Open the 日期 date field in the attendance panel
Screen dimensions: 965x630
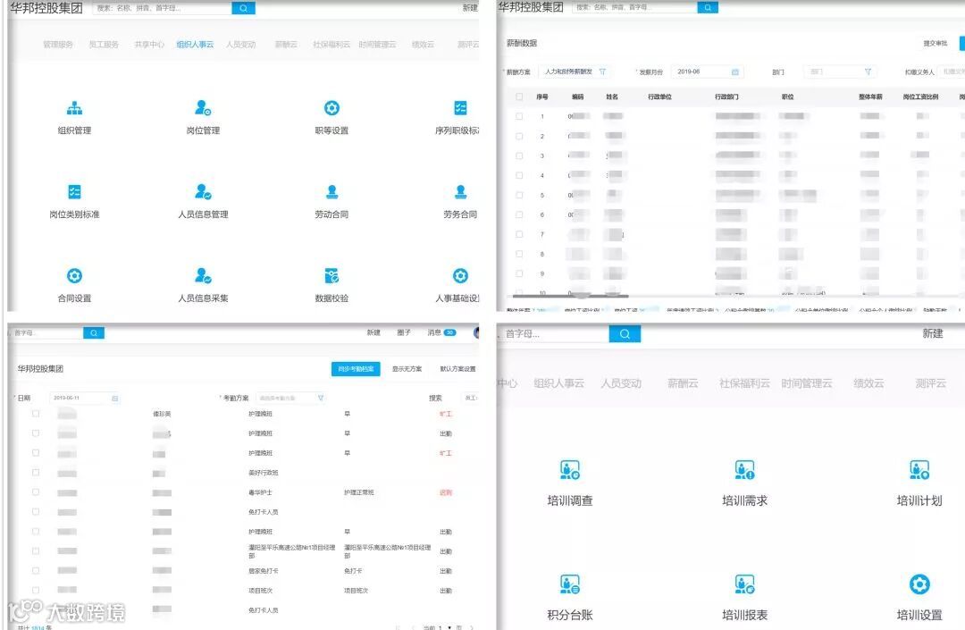coord(84,398)
